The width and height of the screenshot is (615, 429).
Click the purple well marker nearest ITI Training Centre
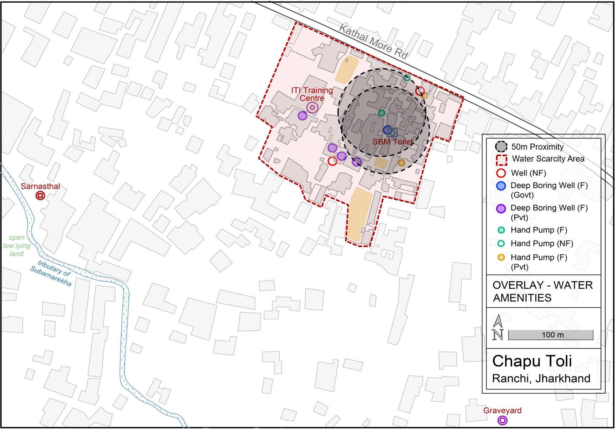coord(302,116)
